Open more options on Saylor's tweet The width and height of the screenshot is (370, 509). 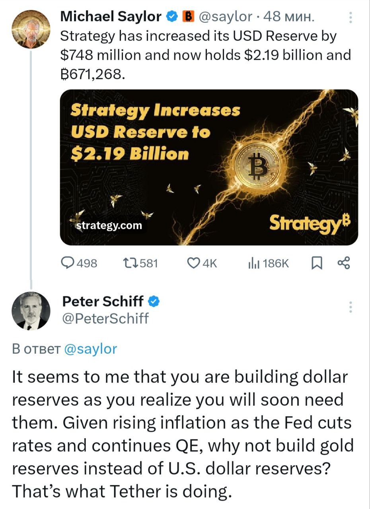(351, 18)
